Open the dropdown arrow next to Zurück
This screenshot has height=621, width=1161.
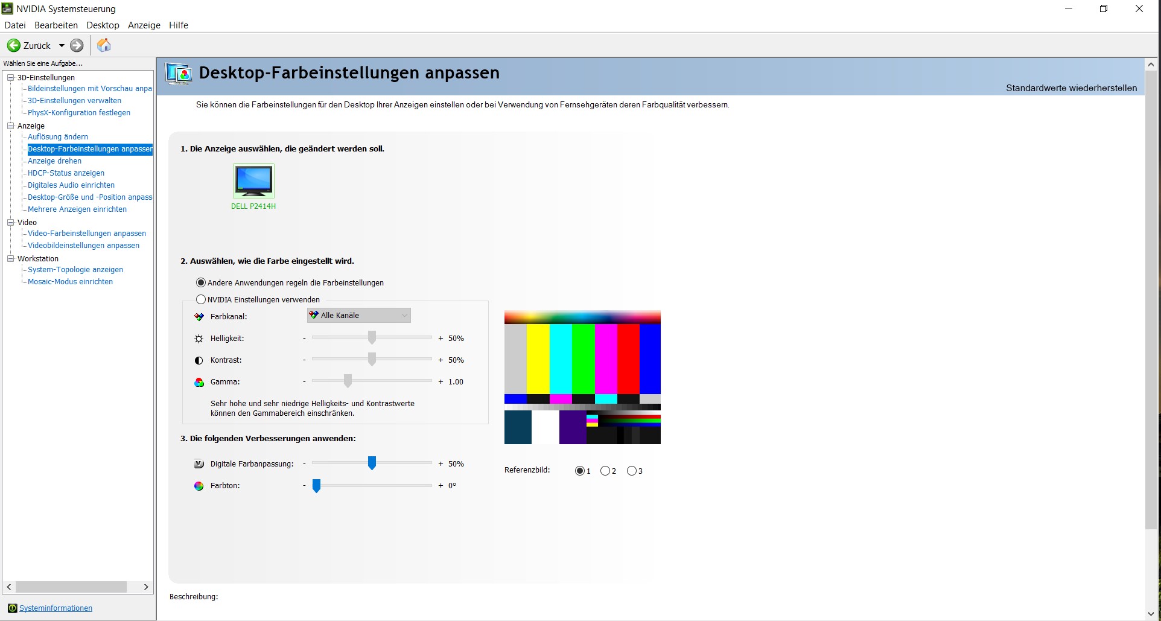pyautogui.click(x=62, y=45)
